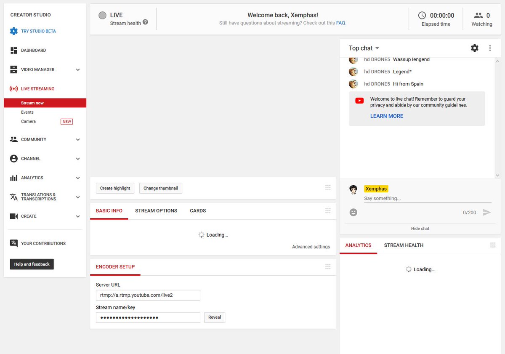Open the FAQ link
The width and height of the screenshot is (505, 354).
click(340, 23)
